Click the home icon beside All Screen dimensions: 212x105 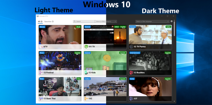click(42, 21)
